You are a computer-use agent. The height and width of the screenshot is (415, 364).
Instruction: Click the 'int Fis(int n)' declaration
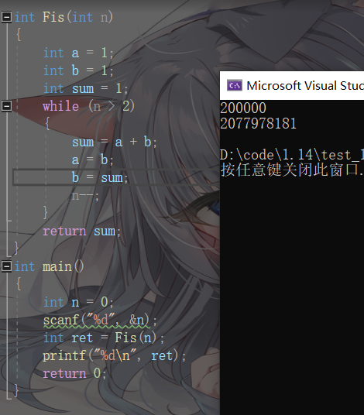click(64, 17)
